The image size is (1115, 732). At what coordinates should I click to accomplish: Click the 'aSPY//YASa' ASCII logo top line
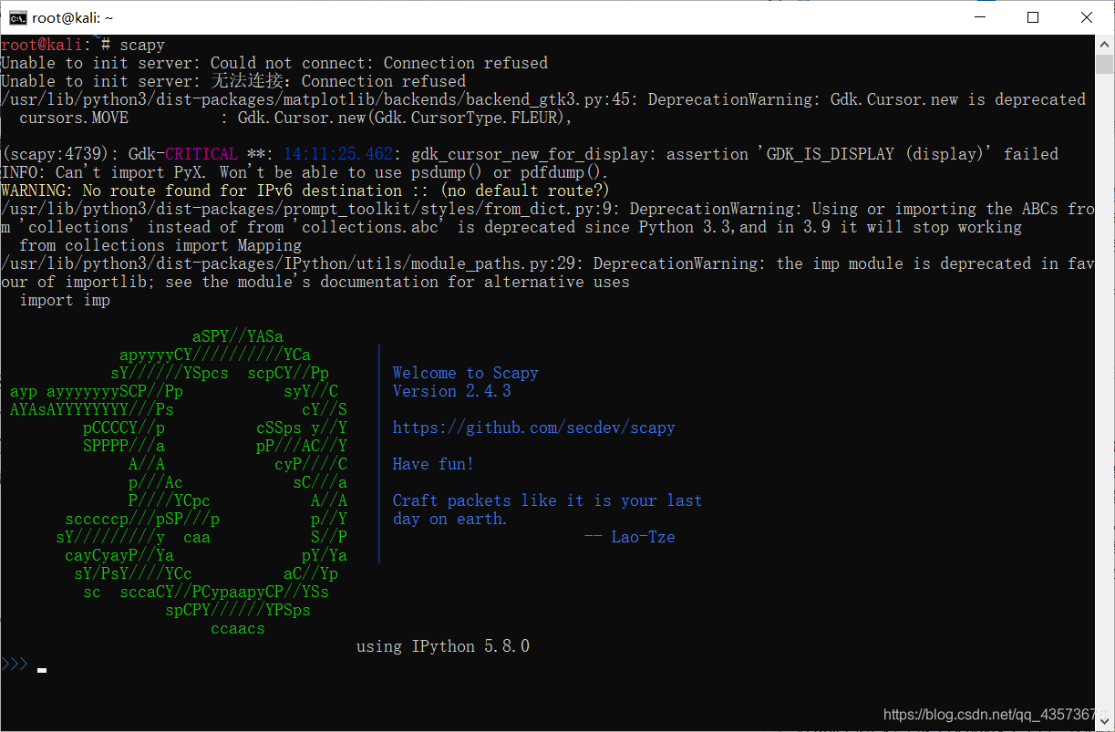[x=238, y=336]
